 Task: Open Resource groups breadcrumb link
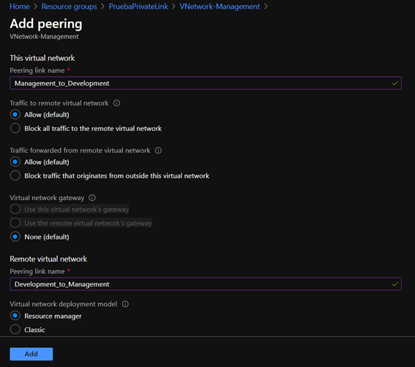(69, 7)
